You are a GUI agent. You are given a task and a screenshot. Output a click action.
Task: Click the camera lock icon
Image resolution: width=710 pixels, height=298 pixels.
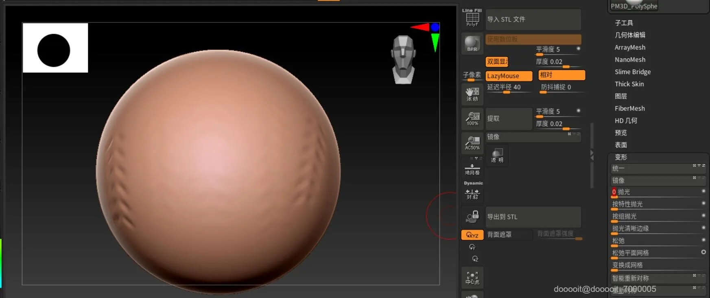pos(472,217)
